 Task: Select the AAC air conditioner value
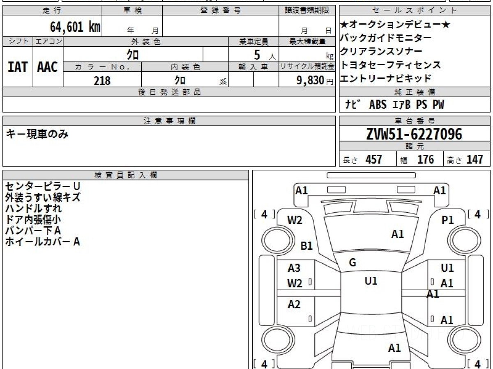pyautogui.click(x=48, y=67)
